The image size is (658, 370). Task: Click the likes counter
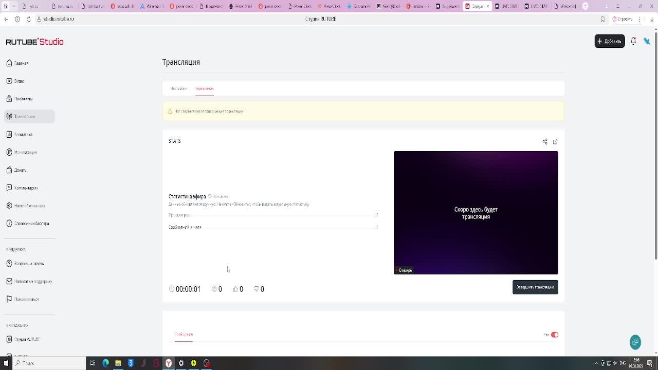click(238, 289)
